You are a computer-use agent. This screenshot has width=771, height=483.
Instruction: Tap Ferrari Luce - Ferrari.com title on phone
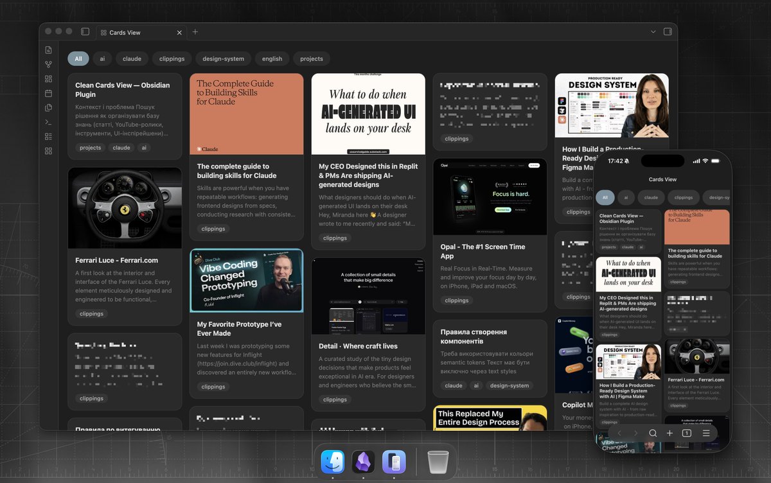coord(696,380)
